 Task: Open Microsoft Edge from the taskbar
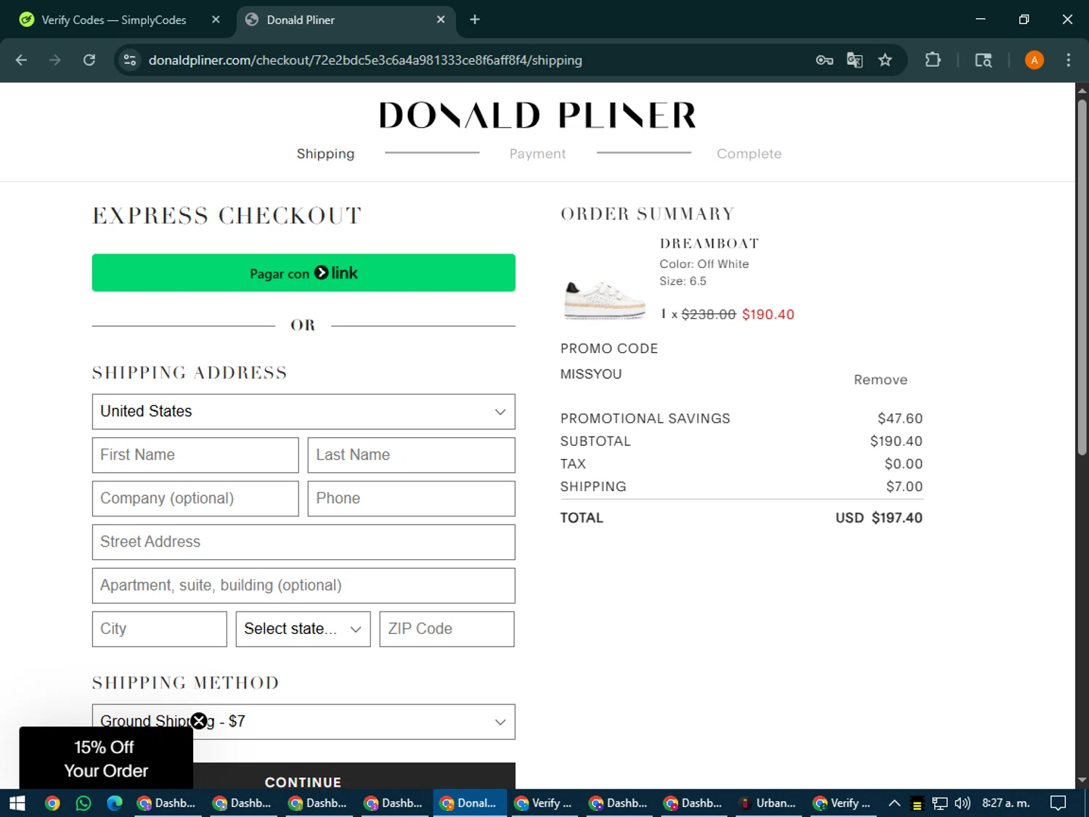115,803
